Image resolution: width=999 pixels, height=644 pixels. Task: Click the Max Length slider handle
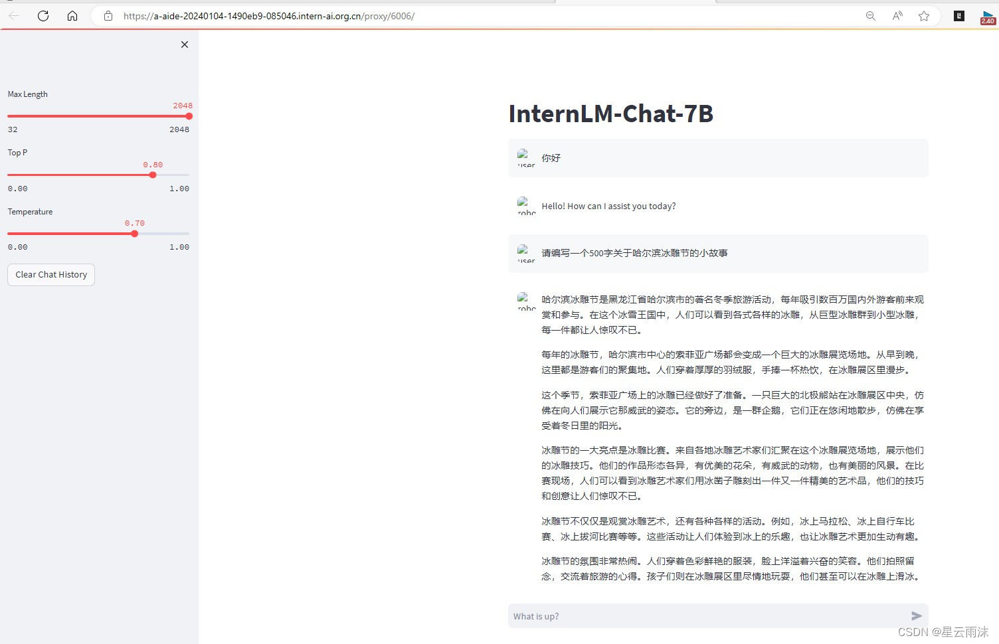click(x=189, y=116)
